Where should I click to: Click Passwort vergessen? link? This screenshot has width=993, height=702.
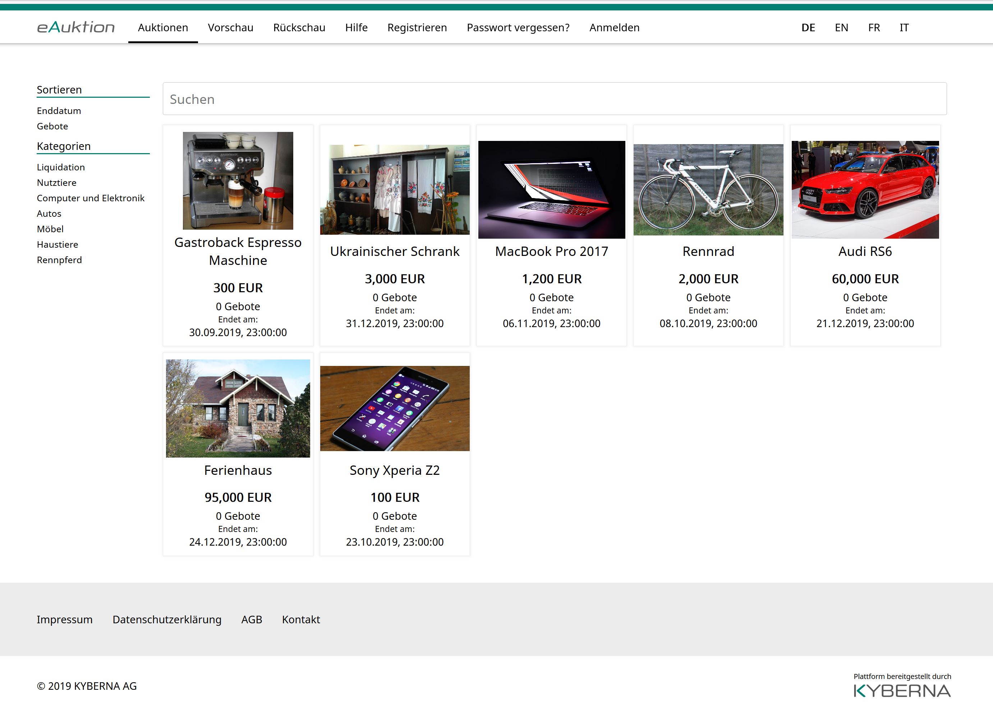tap(518, 28)
